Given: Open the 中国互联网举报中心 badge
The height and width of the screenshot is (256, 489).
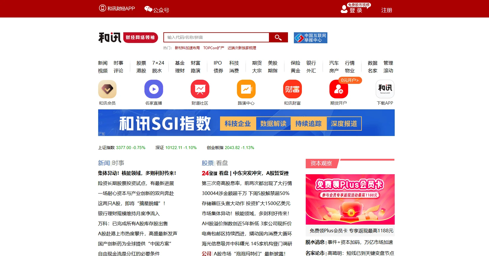Looking at the screenshot, I should [310, 38].
